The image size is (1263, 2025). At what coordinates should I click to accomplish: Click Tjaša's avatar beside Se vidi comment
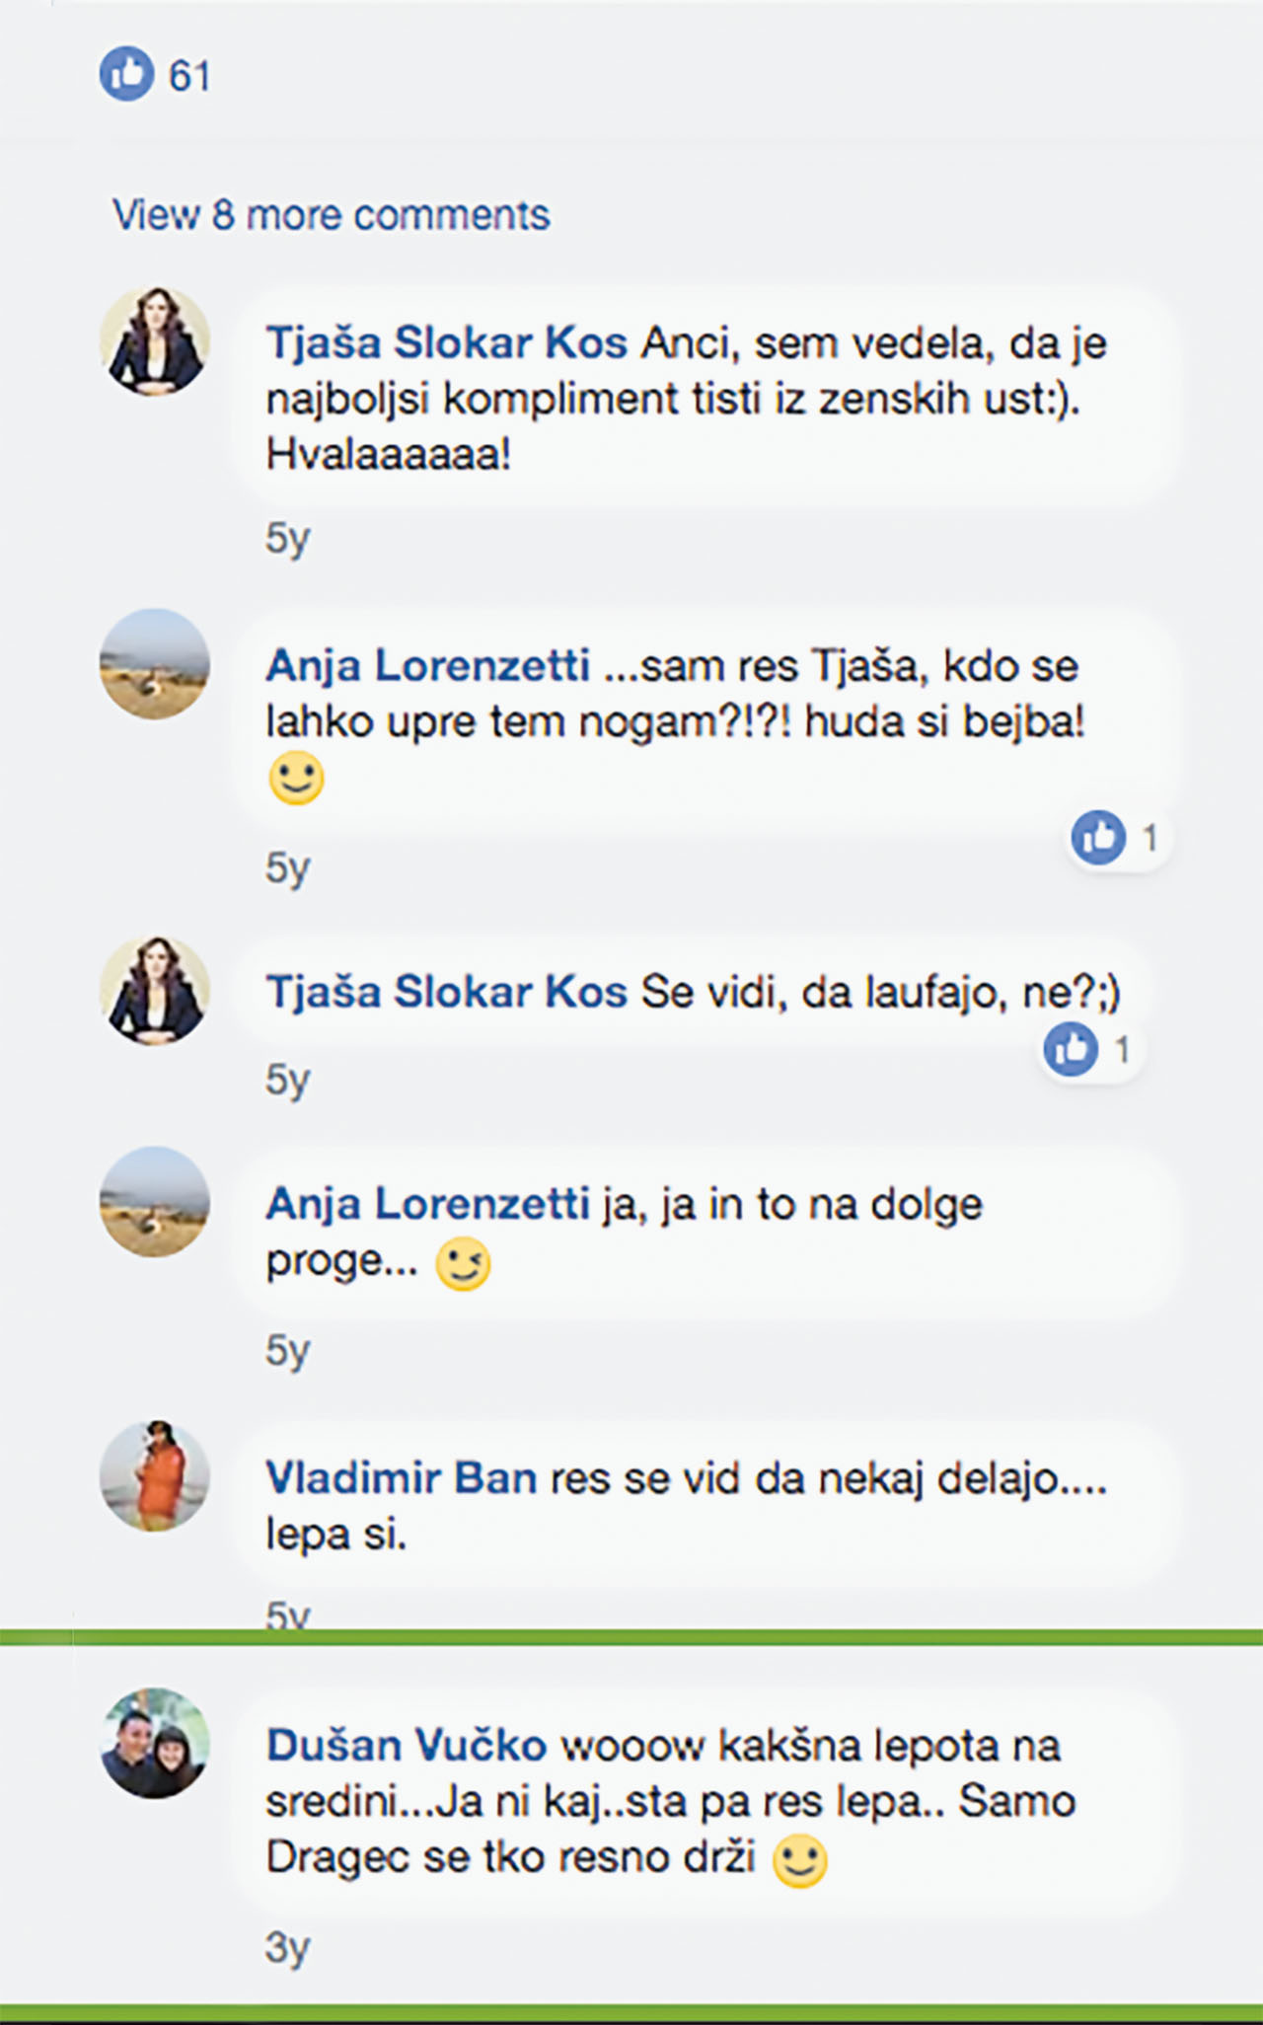(155, 991)
